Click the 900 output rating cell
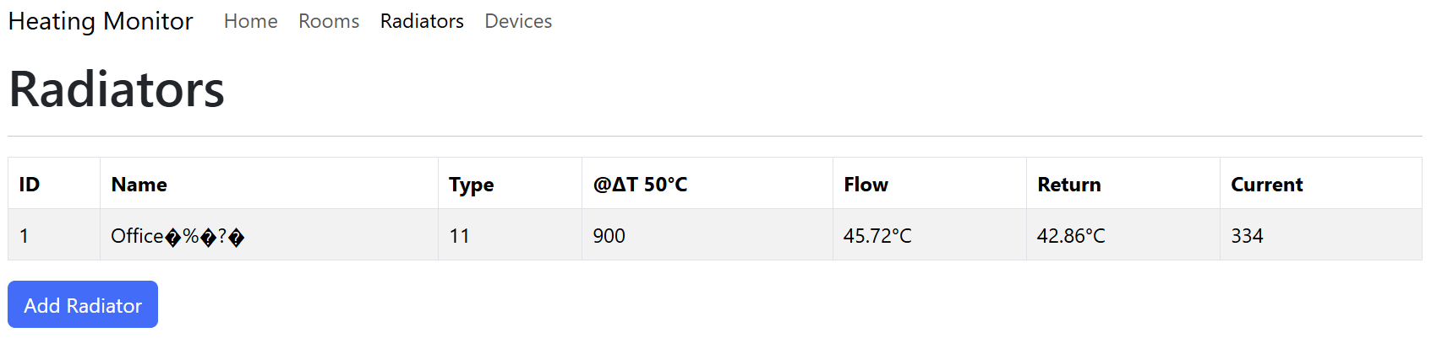The image size is (1442, 338). (x=609, y=236)
